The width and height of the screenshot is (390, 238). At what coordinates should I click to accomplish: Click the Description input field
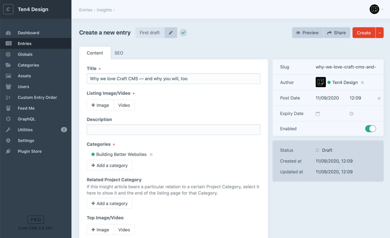[x=173, y=130]
